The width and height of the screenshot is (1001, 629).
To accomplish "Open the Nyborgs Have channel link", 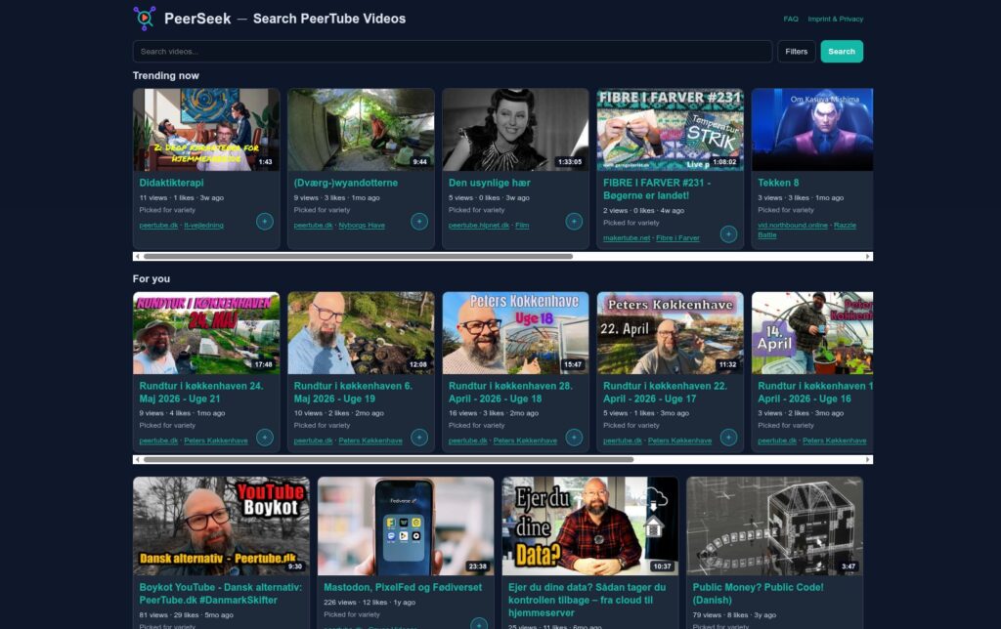I will [362, 226].
